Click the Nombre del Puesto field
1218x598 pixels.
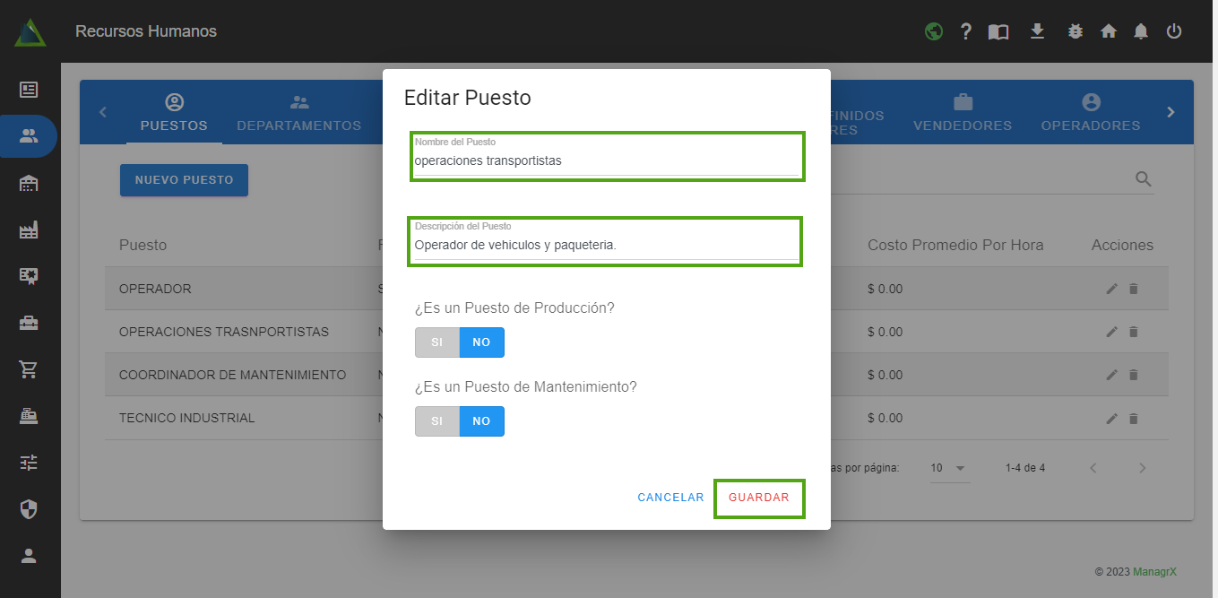606,161
